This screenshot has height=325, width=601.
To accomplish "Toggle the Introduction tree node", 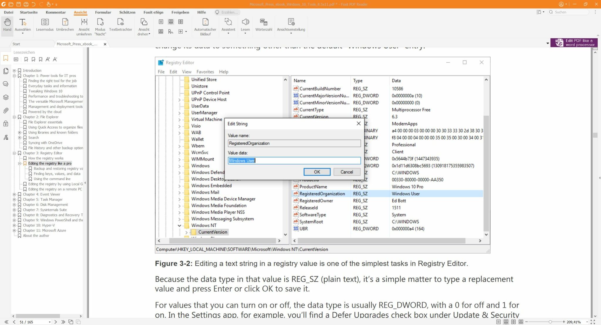I will [x=14, y=70].
